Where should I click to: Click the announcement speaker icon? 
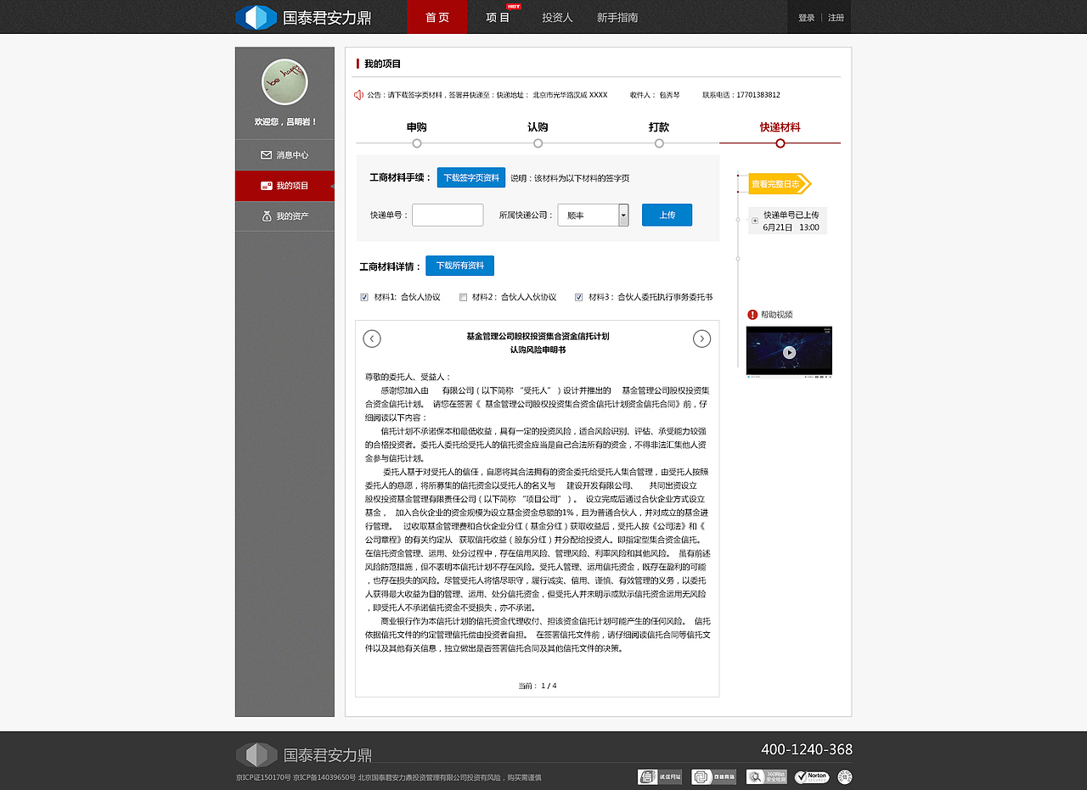[358, 94]
